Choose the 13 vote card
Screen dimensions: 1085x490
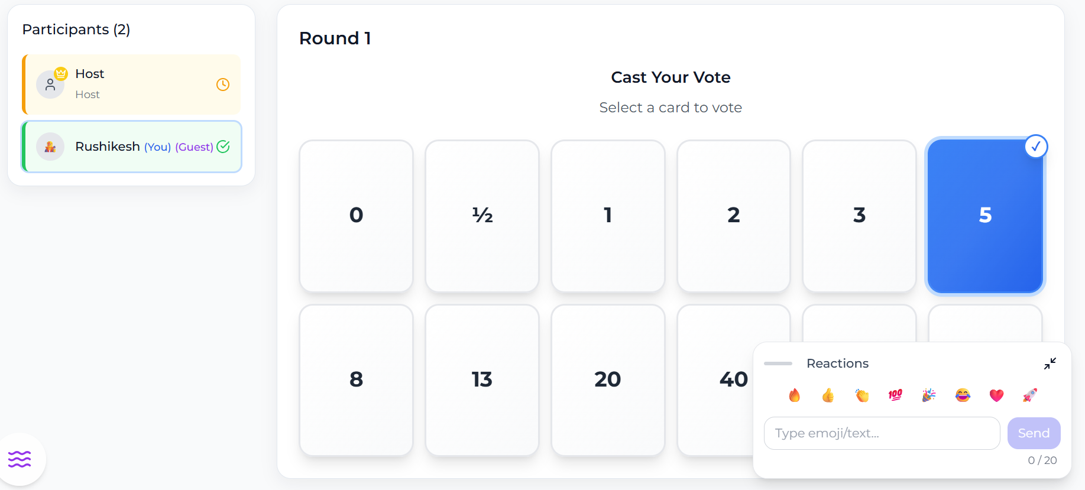[x=482, y=379]
